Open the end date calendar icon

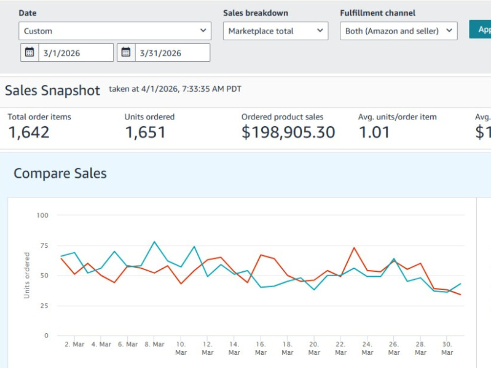[126, 53]
